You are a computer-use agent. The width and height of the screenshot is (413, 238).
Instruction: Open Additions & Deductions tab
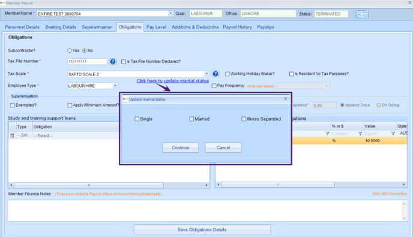click(x=195, y=27)
